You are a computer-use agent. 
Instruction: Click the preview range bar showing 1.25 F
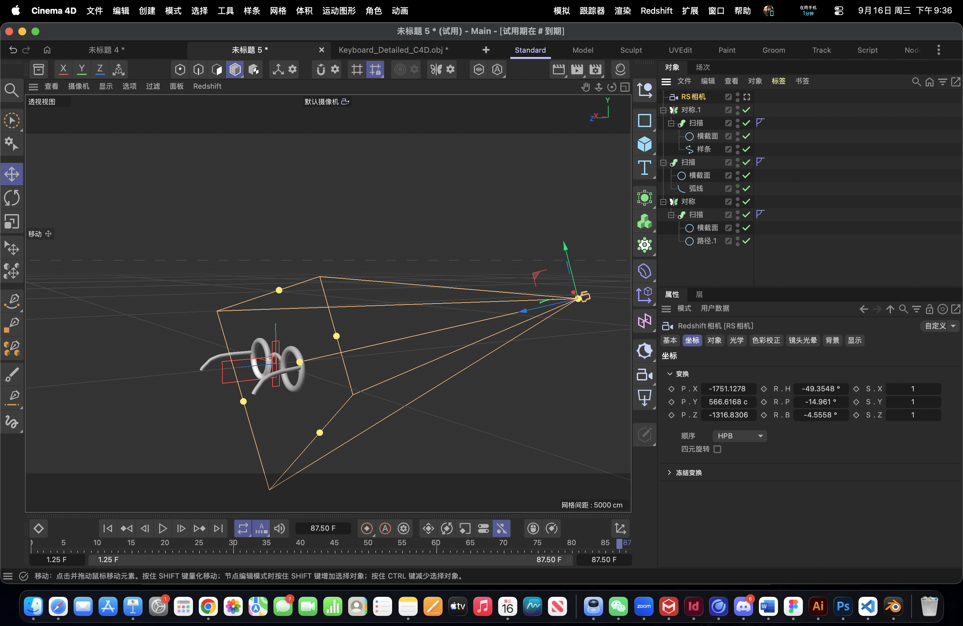[330, 560]
